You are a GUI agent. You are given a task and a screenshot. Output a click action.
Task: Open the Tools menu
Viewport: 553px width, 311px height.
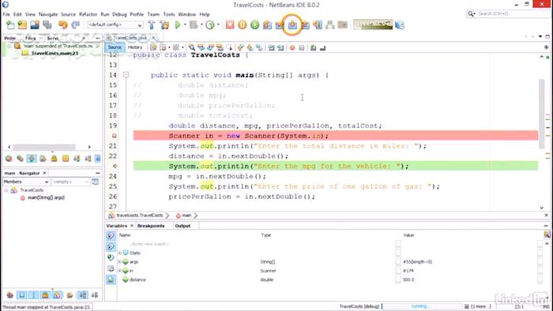click(169, 14)
